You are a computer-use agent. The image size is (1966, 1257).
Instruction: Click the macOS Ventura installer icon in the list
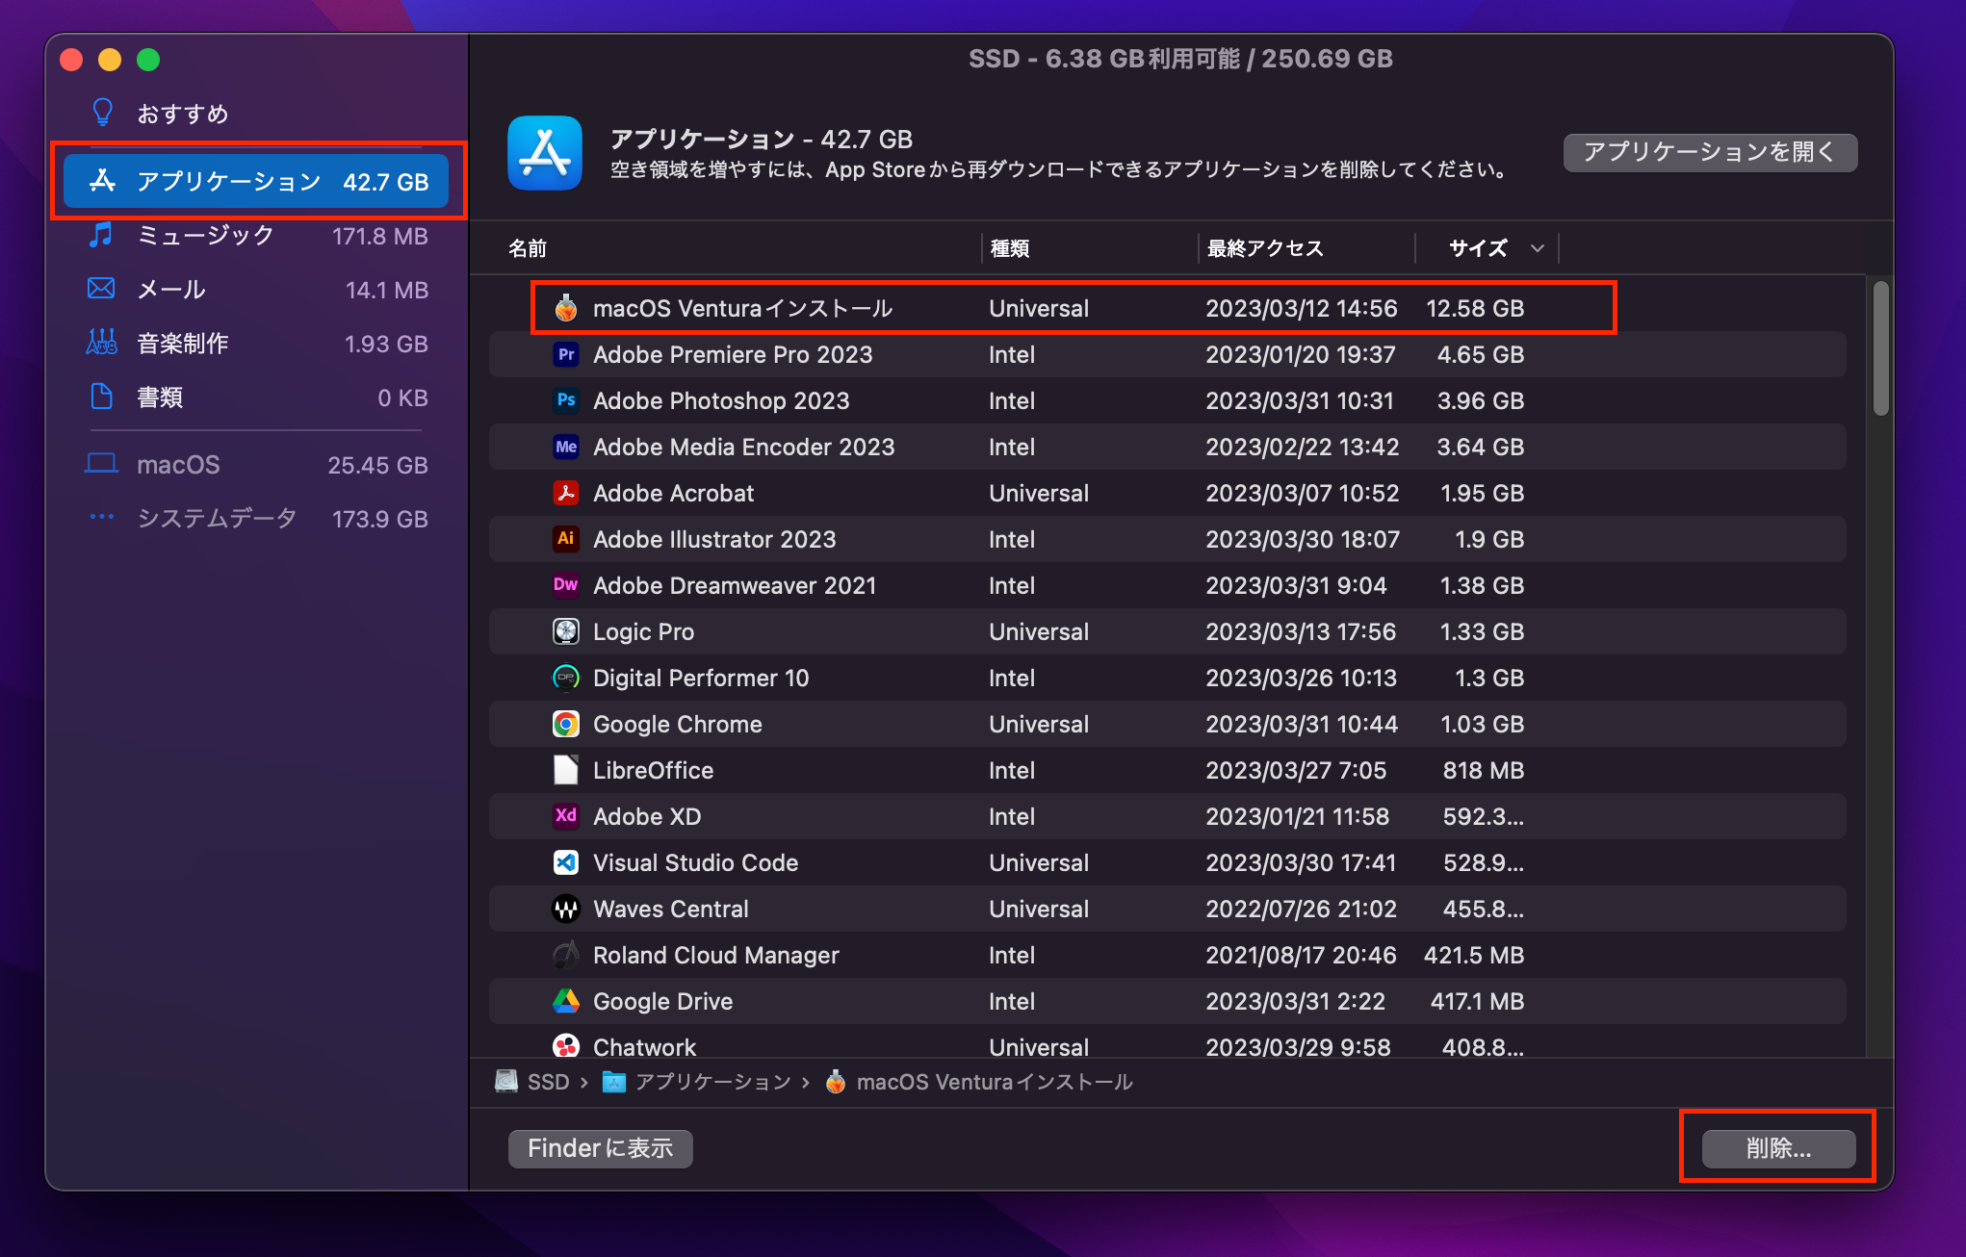tap(566, 308)
